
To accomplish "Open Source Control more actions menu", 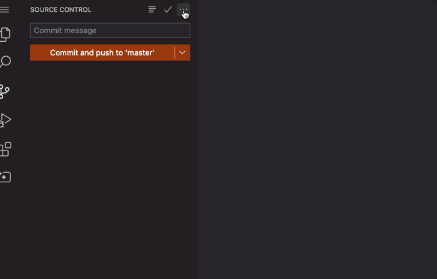I will click(x=183, y=9).
